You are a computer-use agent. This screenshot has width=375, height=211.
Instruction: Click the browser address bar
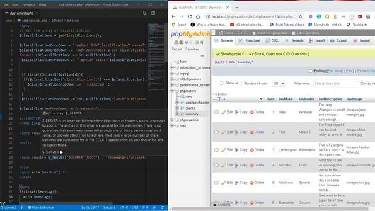[253, 16]
